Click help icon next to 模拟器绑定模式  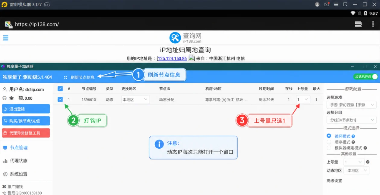tap(365, 148)
